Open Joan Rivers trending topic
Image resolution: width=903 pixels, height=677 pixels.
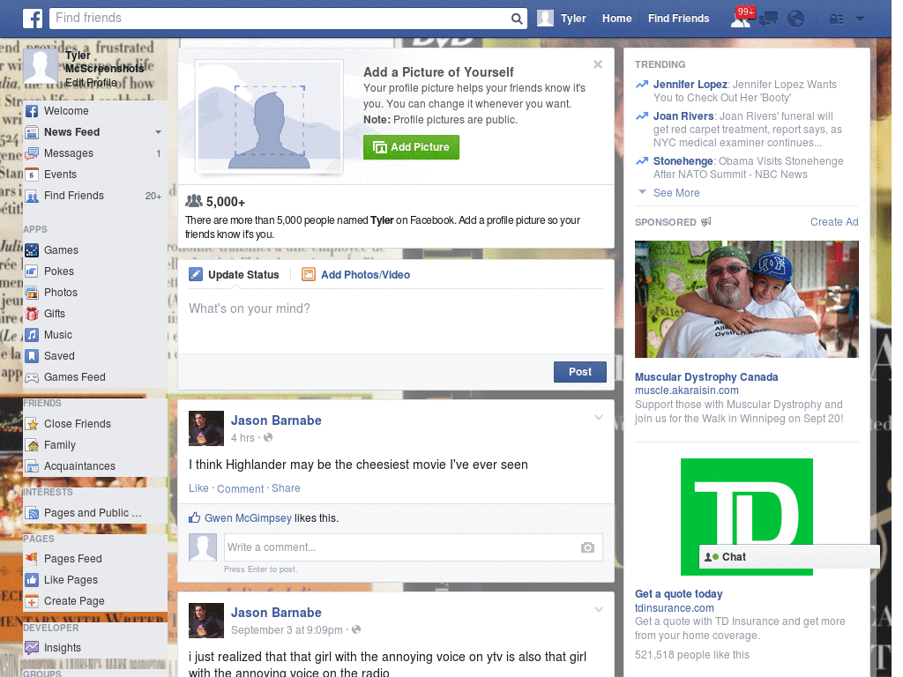tap(683, 116)
